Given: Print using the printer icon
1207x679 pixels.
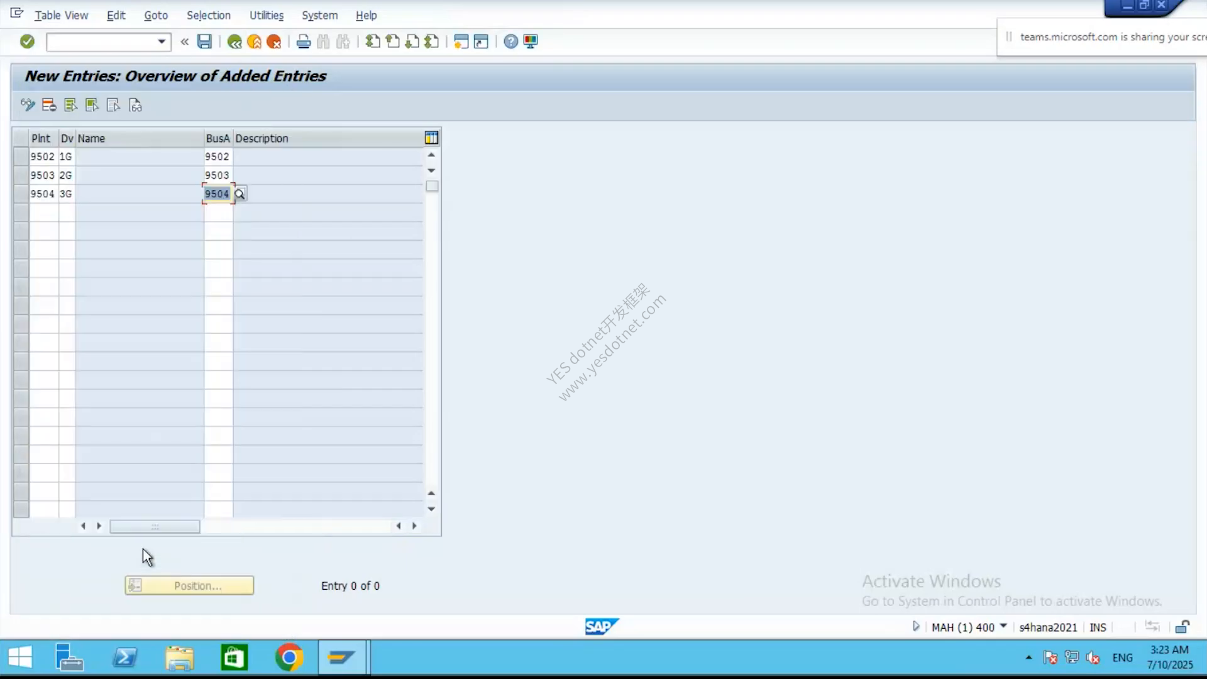Looking at the screenshot, I should [x=304, y=41].
